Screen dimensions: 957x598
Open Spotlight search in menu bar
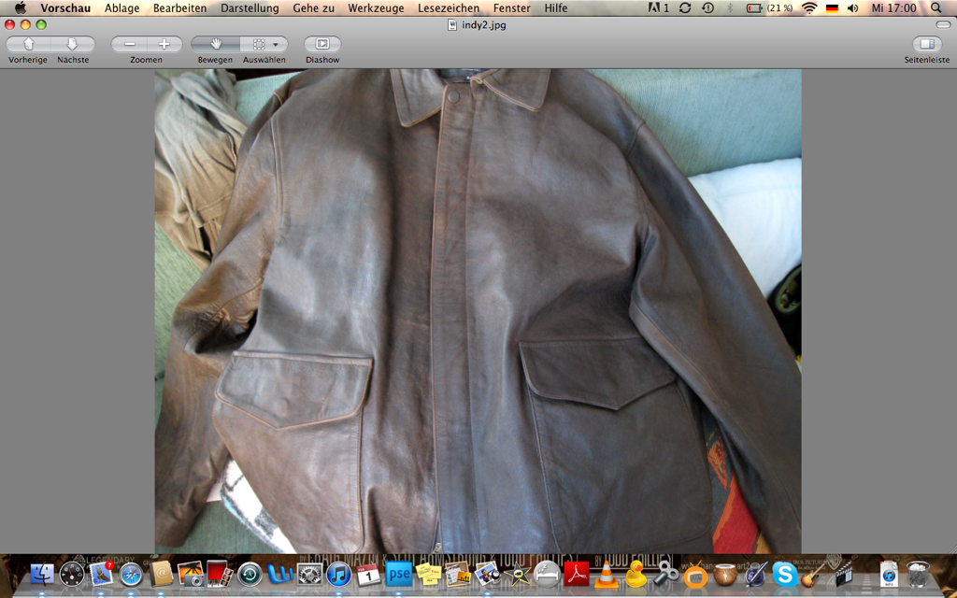coord(936,7)
